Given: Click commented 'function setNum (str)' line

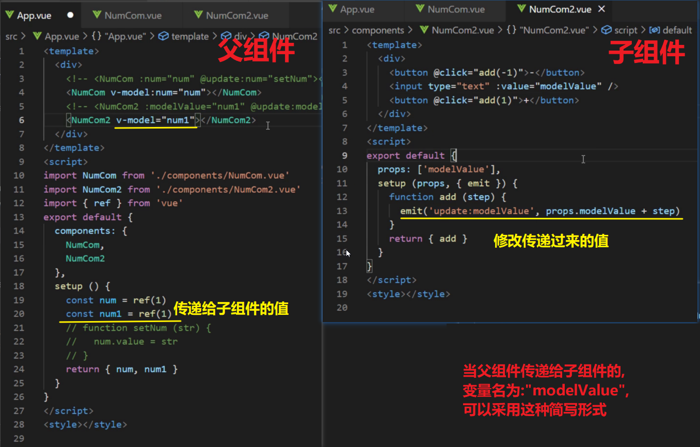Looking at the screenshot, I should pos(138,328).
